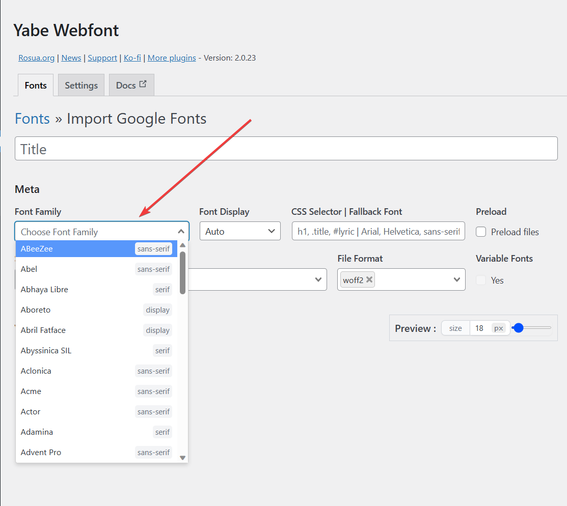Open the Font Display Auto dropdown
Viewport: 567px width, 506px height.
coord(240,231)
